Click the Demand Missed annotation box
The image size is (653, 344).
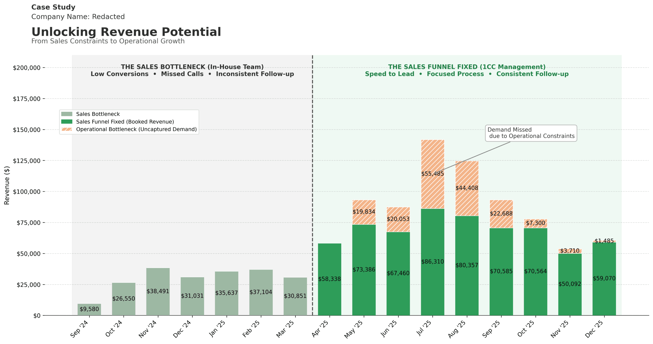coord(531,133)
